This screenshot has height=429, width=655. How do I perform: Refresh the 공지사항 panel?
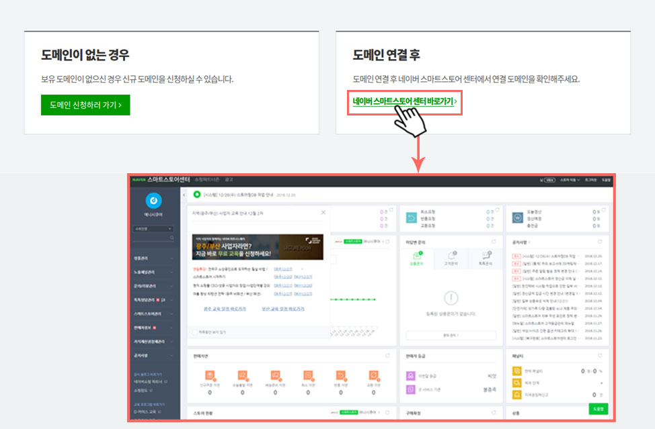click(x=600, y=242)
